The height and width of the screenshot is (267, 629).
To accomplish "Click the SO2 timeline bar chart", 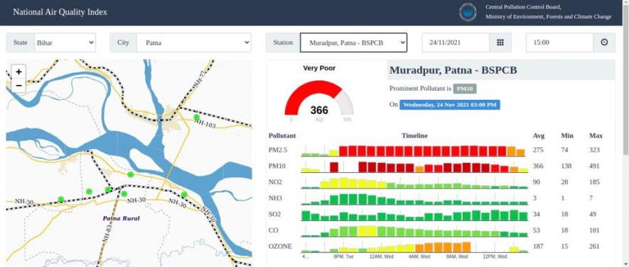I will [x=414, y=215].
